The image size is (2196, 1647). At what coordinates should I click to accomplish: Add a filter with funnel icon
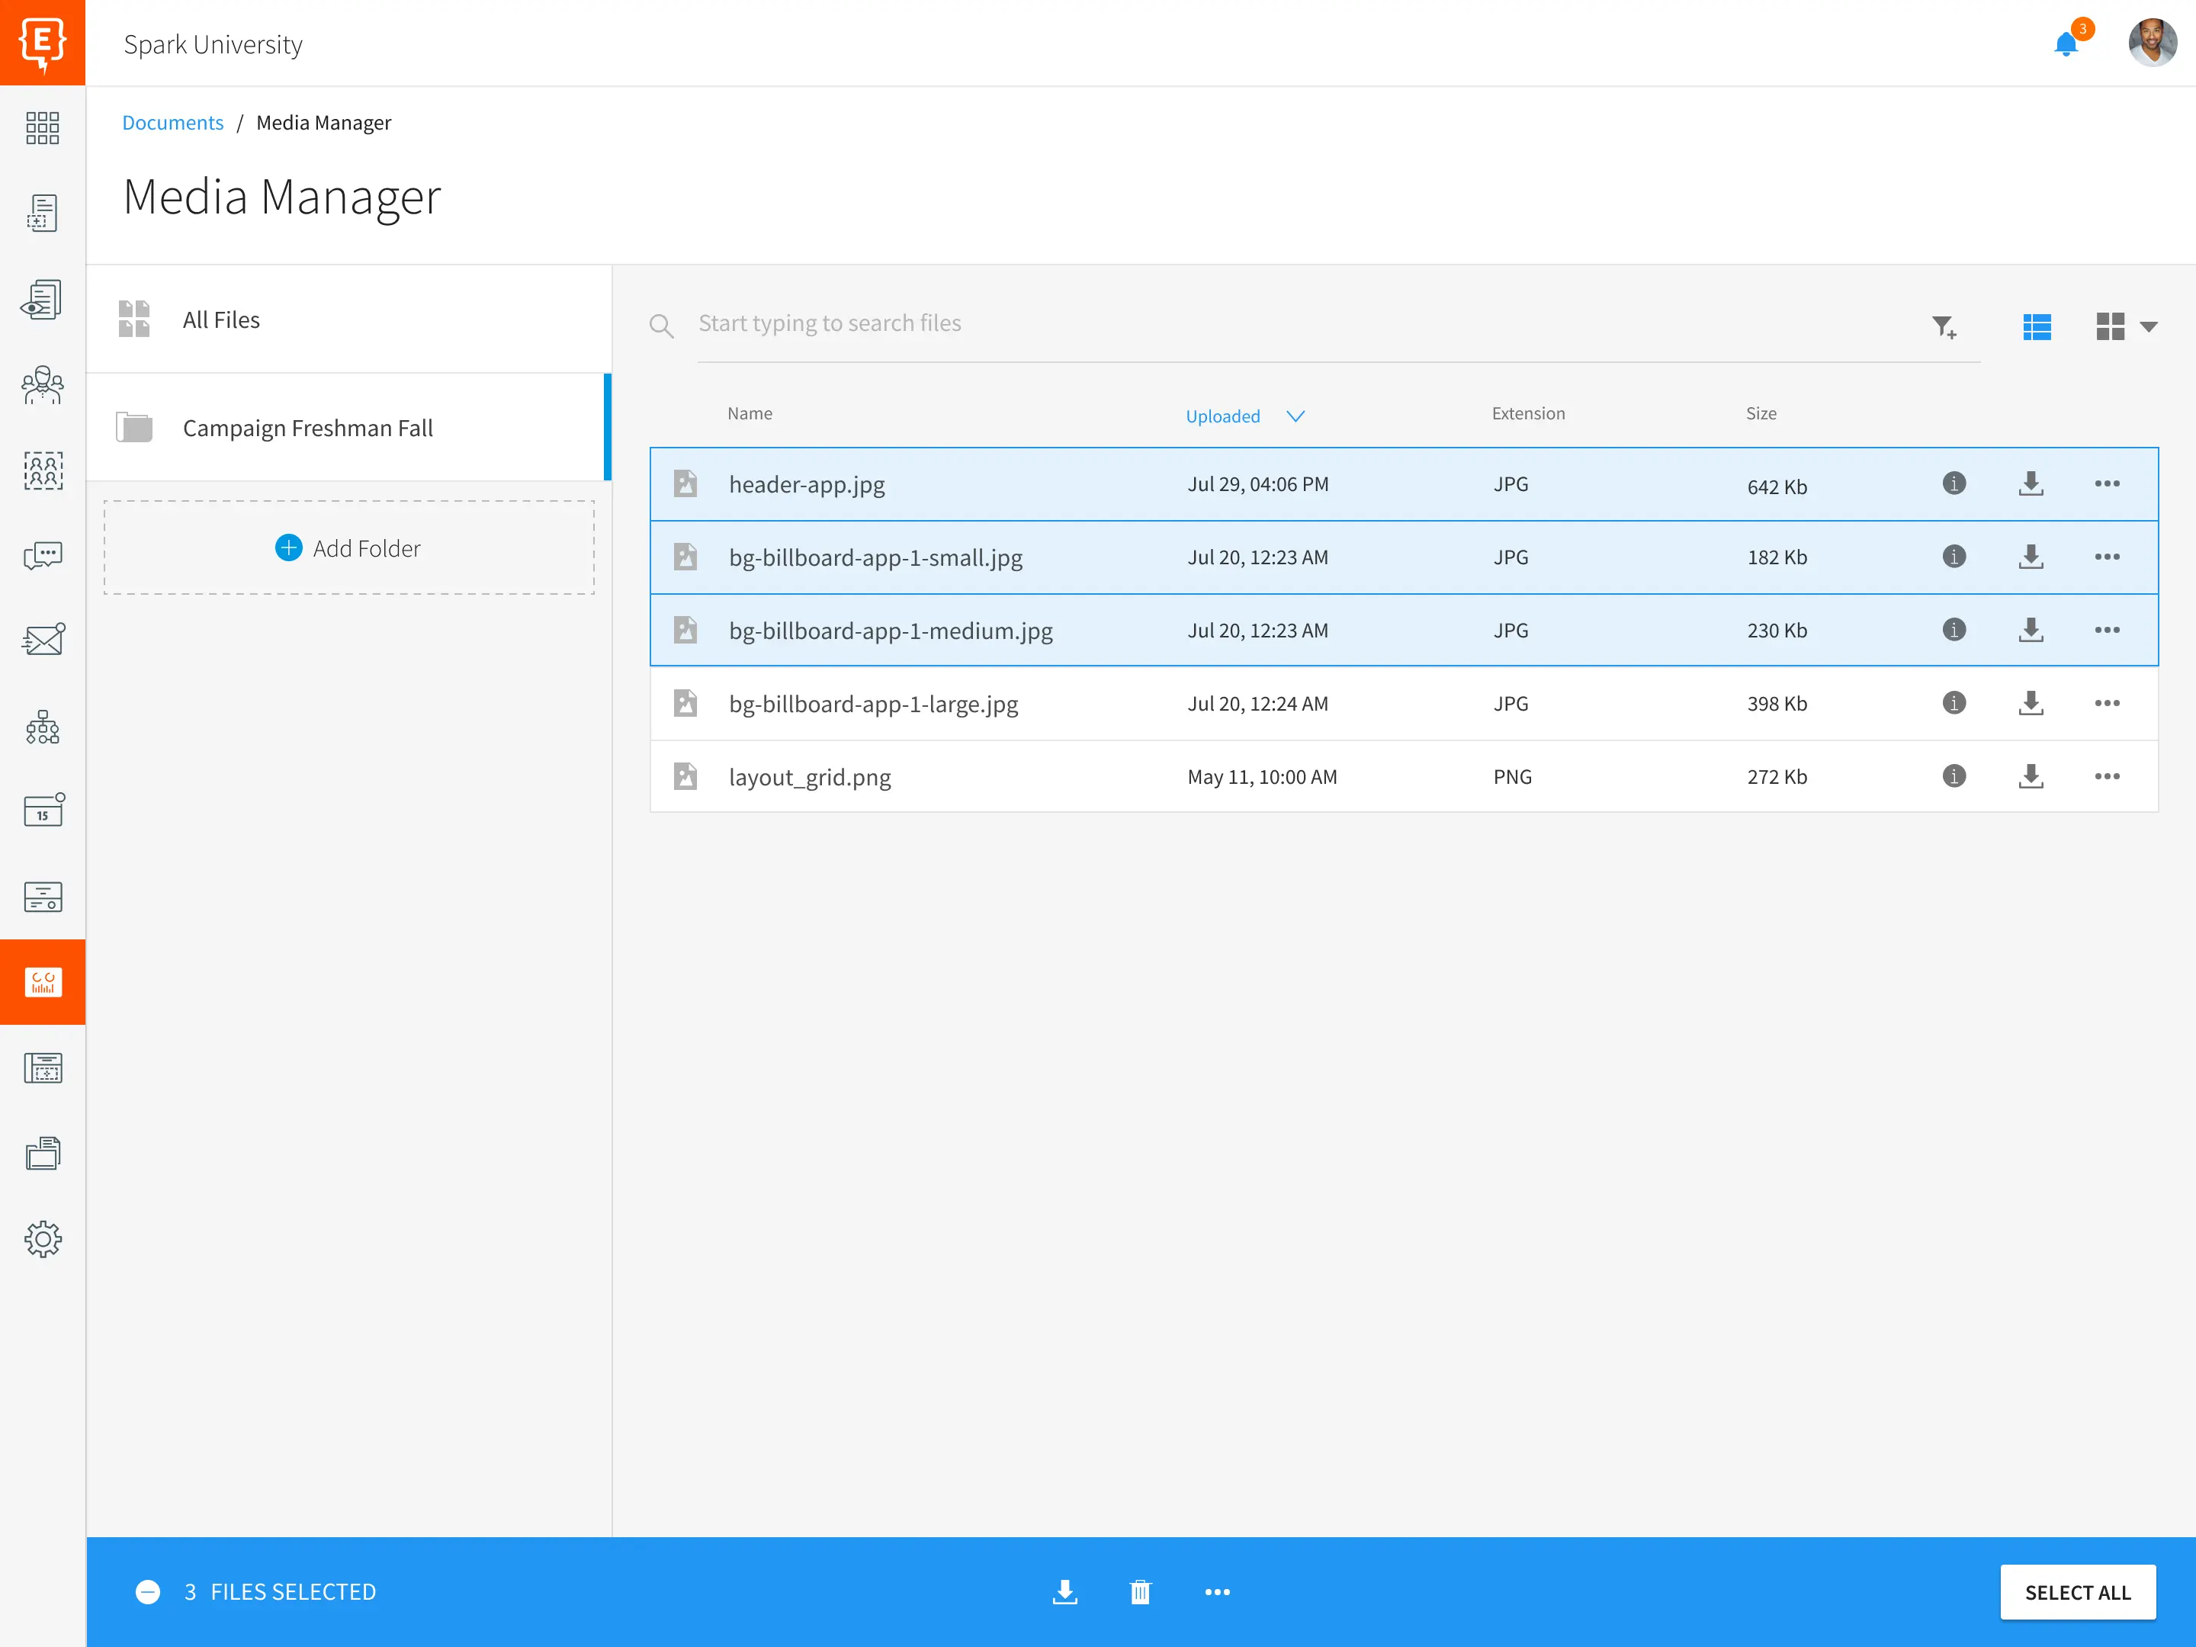1944,326
